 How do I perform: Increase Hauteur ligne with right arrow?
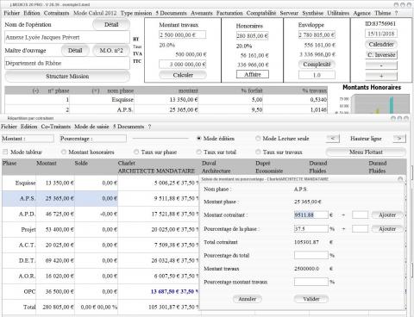coord(399,139)
